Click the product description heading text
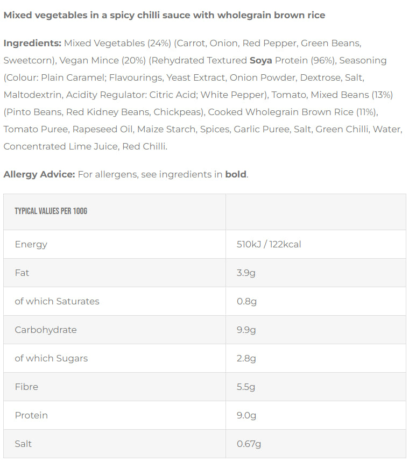Image resolution: width=409 pixels, height=462 pixels. pyautogui.click(x=164, y=15)
